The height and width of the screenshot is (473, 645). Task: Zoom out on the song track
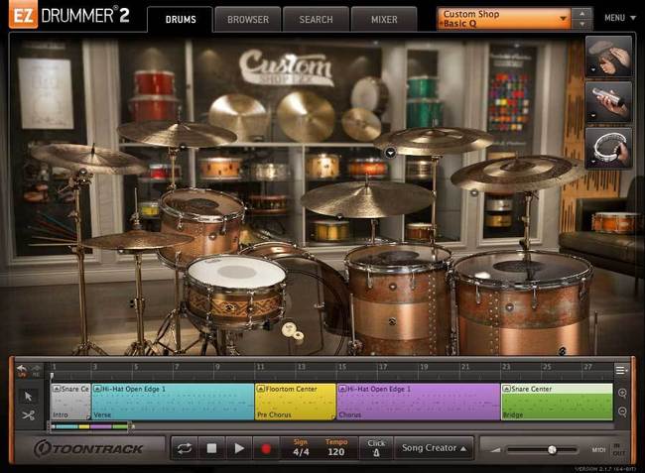[x=622, y=412]
